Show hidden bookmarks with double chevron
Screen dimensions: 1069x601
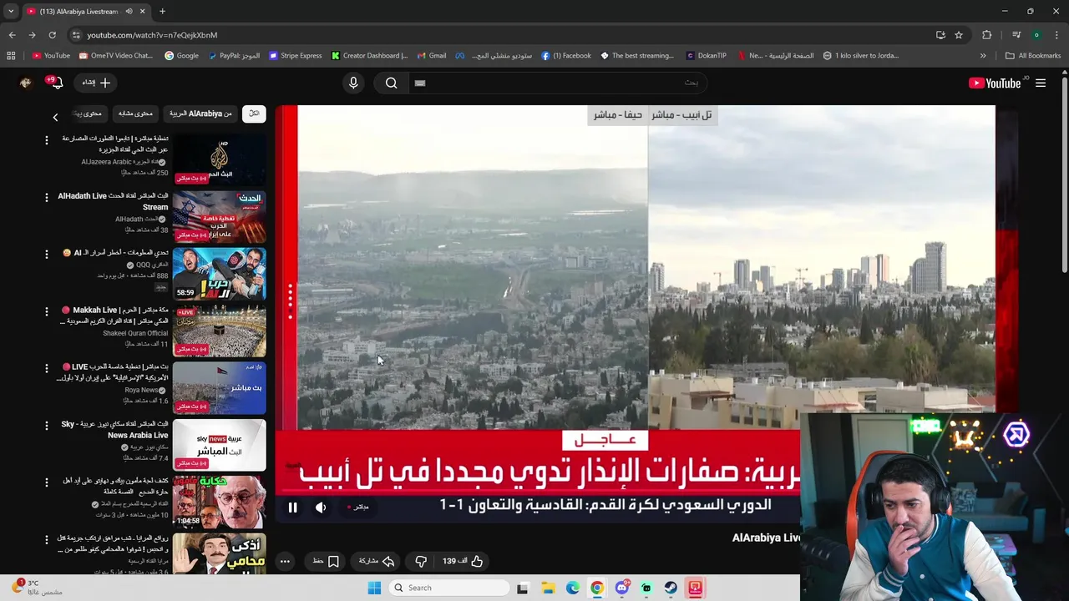983,56
